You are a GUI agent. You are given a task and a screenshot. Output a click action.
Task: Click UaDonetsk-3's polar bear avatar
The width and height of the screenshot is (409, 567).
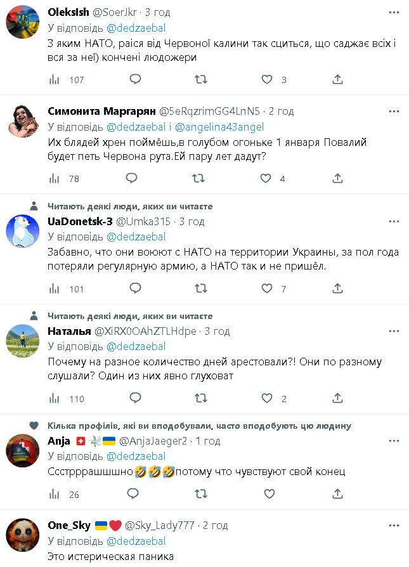23,233
